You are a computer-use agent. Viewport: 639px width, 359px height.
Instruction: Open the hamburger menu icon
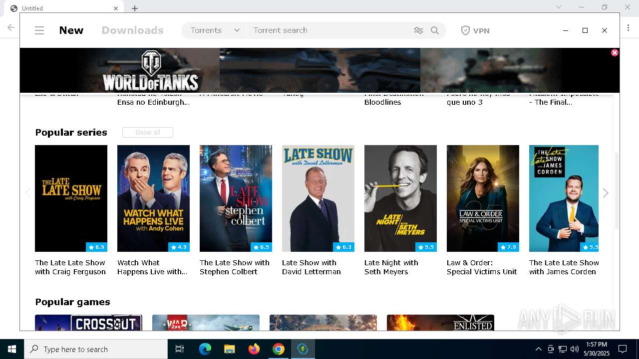pos(39,30)
